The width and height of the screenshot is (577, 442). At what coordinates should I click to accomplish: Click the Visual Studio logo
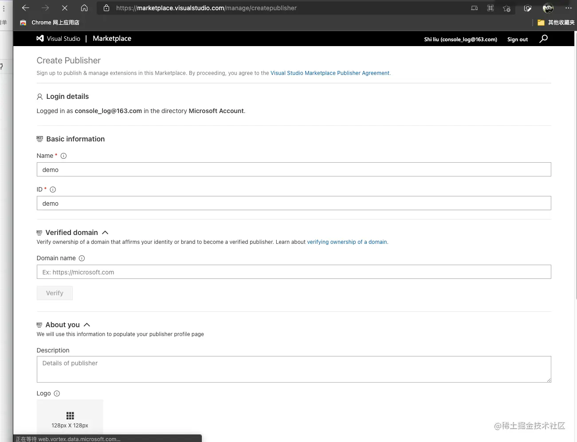pos(58,39)
